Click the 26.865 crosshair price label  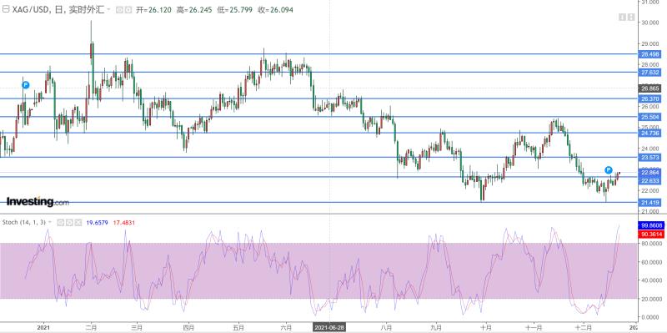pyautogui.click(x=649, y=88)
